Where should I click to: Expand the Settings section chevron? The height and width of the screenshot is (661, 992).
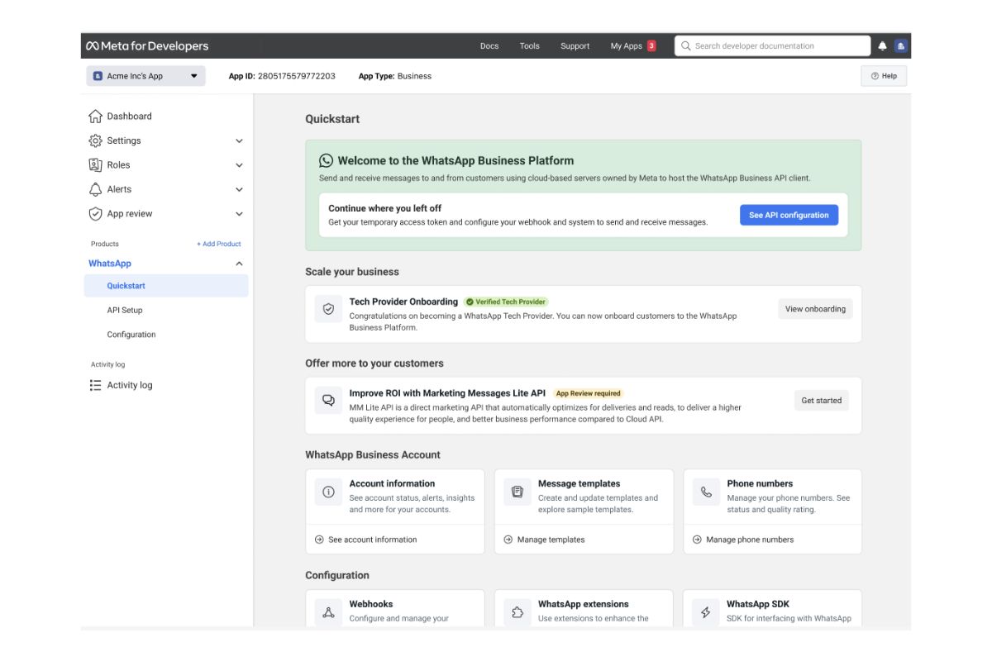[239, 141]
